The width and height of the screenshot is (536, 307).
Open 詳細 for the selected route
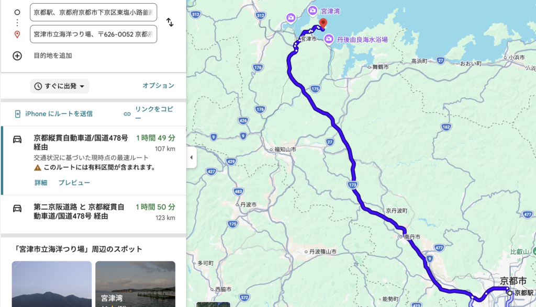[x=41, y=183]
